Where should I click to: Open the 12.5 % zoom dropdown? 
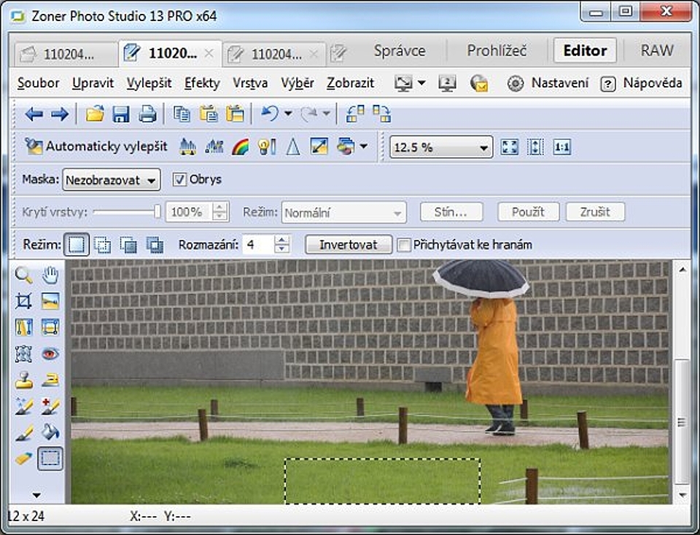441,147
